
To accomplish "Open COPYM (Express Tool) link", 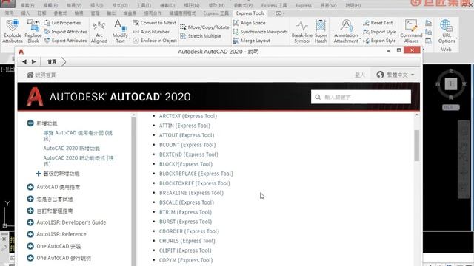I will [186, 260].
